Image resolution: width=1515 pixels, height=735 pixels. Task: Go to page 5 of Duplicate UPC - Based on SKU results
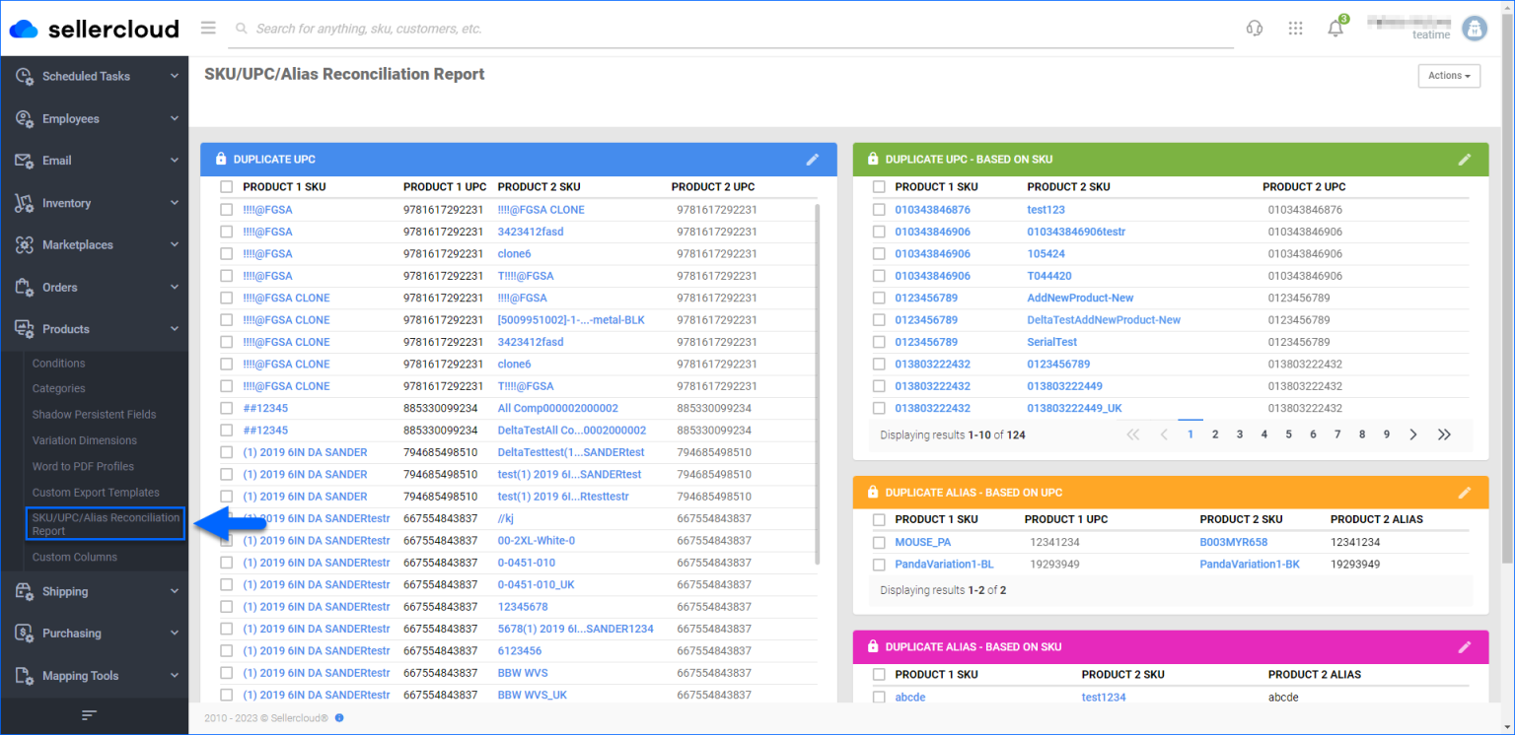(x=1288, y=434)
